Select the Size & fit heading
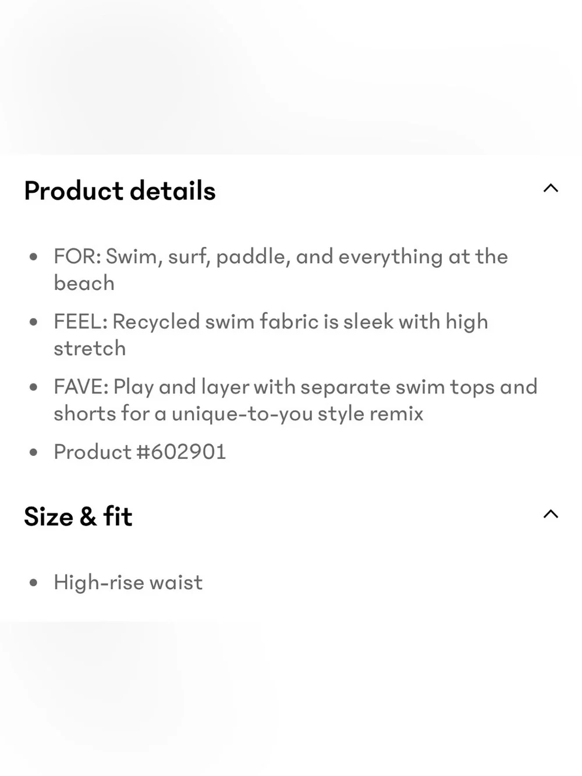The width and height of the screenshot is (582, 776). (x=78, y=516)
